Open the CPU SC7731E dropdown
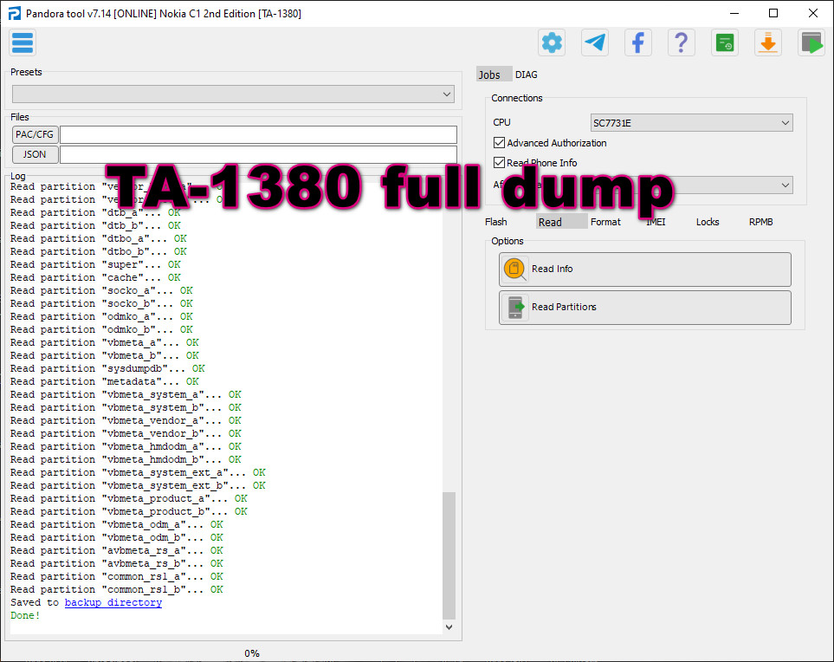This screenshot has width=834, height=662. click(691, 123)
